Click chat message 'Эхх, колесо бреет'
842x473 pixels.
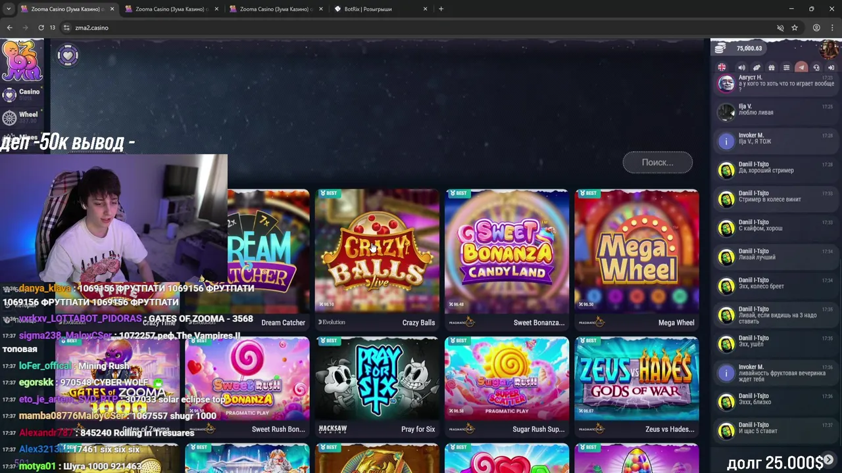(x=761, y=286)
